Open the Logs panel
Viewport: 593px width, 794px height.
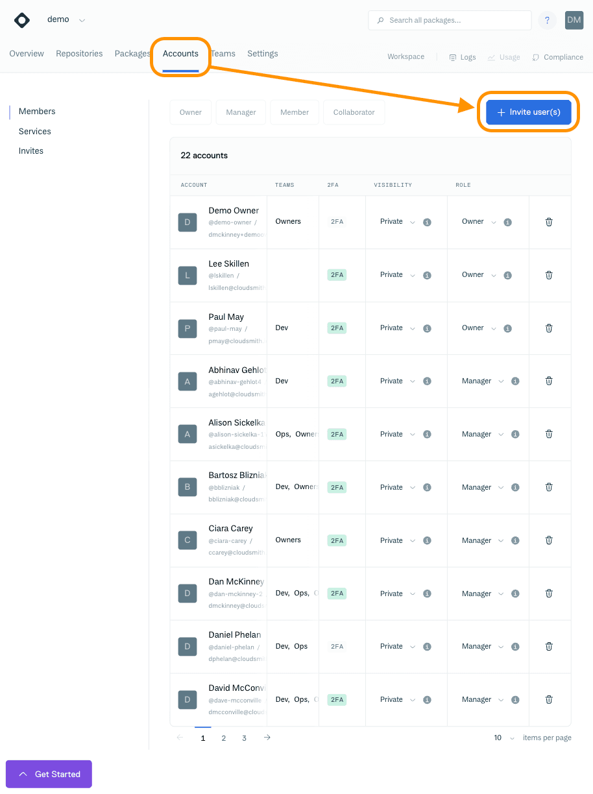tap(462, 57)
